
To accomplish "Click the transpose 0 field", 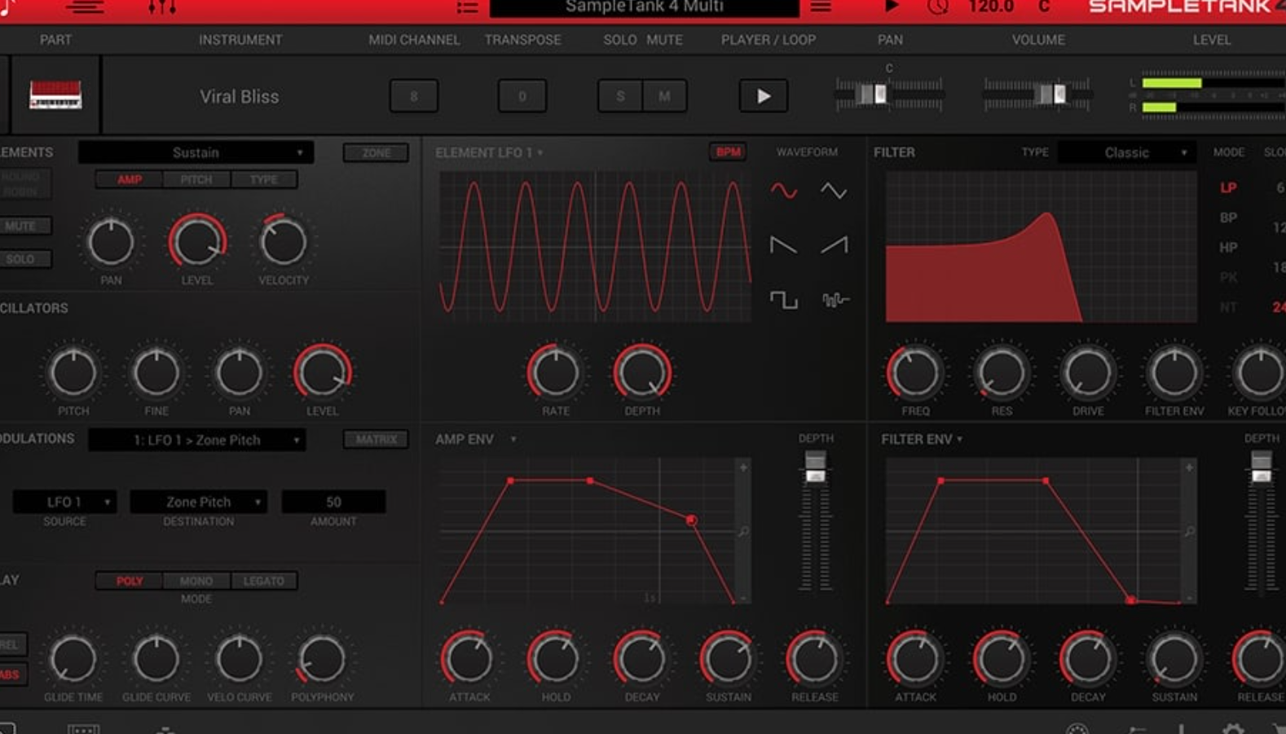I will 522,96.
